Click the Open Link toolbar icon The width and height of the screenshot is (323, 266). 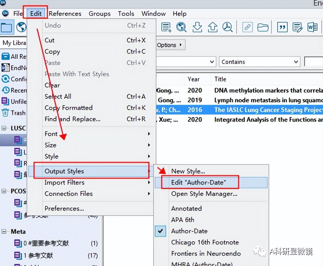point(248,27)
